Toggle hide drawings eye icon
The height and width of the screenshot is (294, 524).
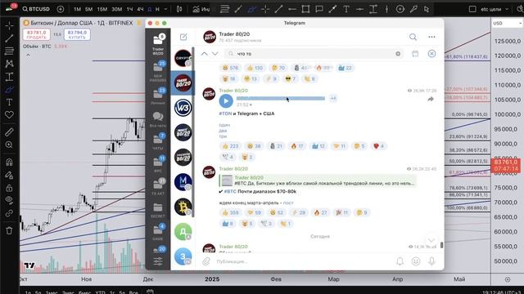coord(9,200)
